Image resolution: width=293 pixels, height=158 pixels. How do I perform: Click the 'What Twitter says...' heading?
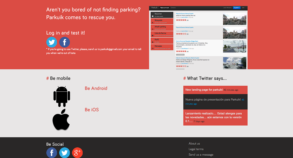(205, 78)
